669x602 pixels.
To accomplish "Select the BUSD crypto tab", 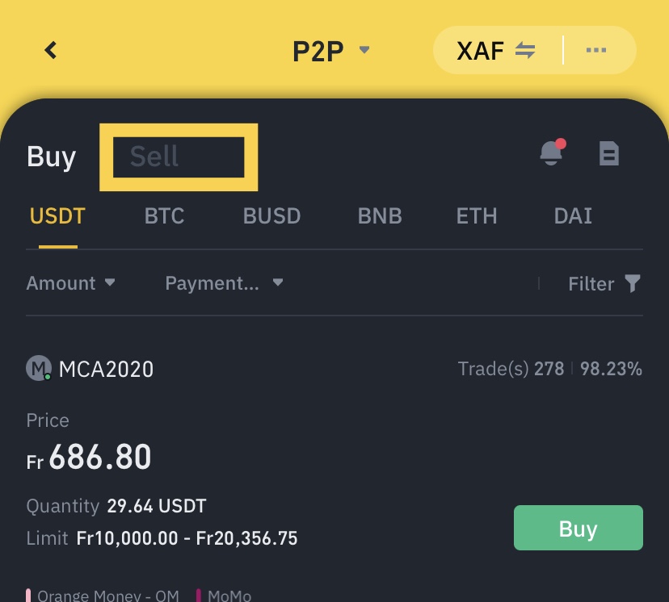I will coord(271,216).
